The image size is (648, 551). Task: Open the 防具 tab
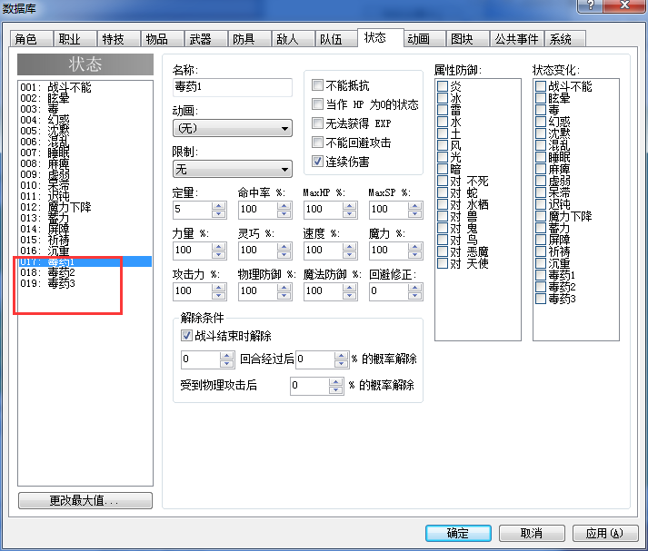pos(249,39)
